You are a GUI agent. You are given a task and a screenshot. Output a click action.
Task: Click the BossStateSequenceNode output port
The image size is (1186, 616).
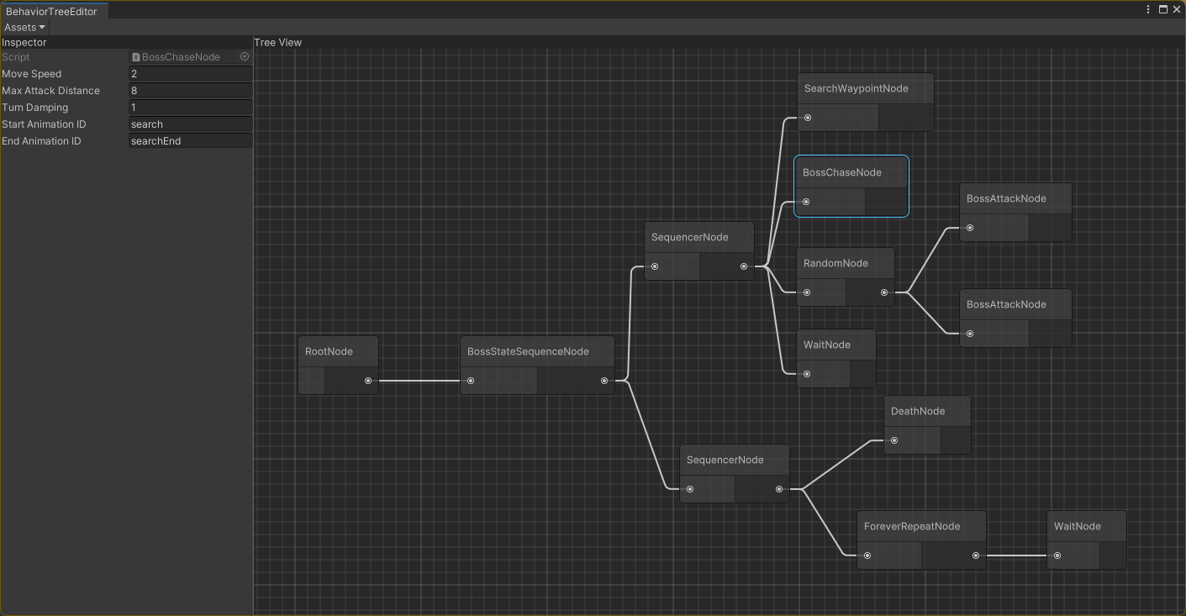coord(604,381)
